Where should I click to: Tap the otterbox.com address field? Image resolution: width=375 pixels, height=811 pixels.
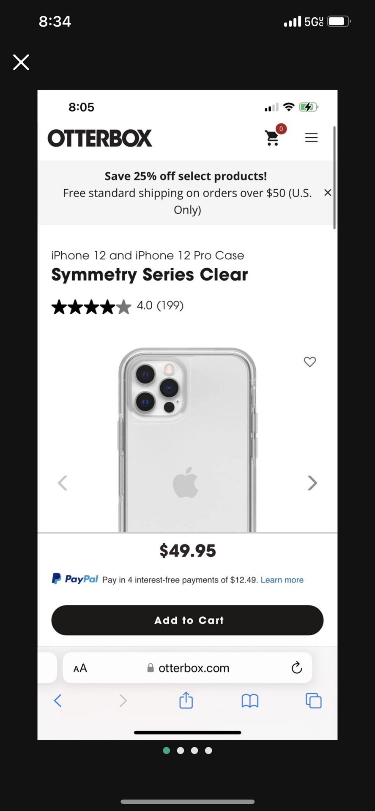tap(187, 668)
